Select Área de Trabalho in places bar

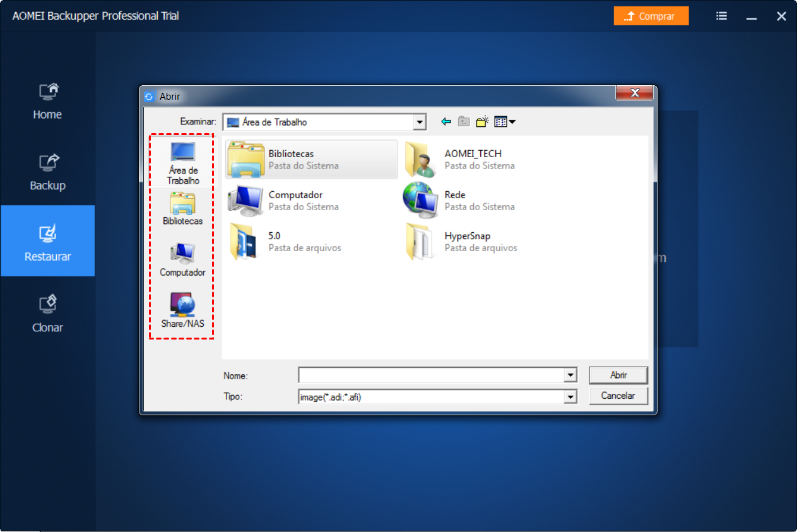(183, 163)
